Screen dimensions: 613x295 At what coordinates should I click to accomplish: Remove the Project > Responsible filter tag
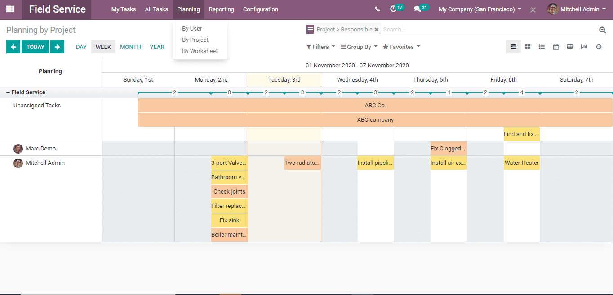[377, 30]
